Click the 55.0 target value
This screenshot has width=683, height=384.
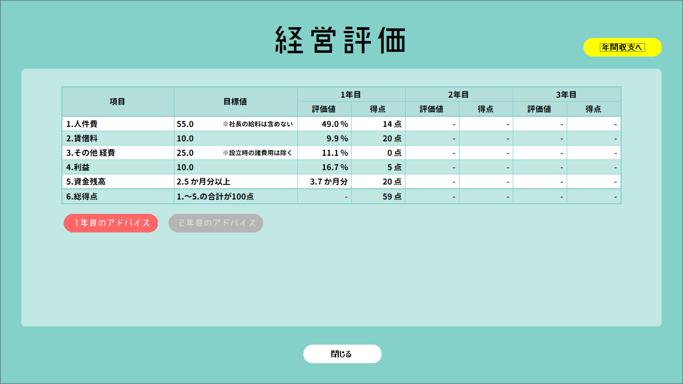pos(185,124)
